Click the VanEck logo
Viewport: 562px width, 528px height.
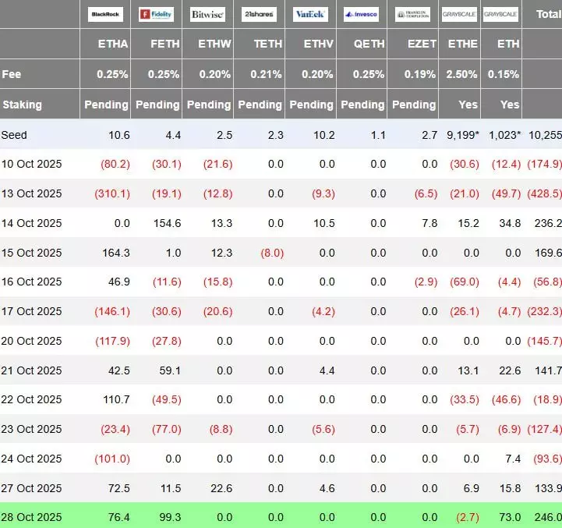tap(310, 15)
